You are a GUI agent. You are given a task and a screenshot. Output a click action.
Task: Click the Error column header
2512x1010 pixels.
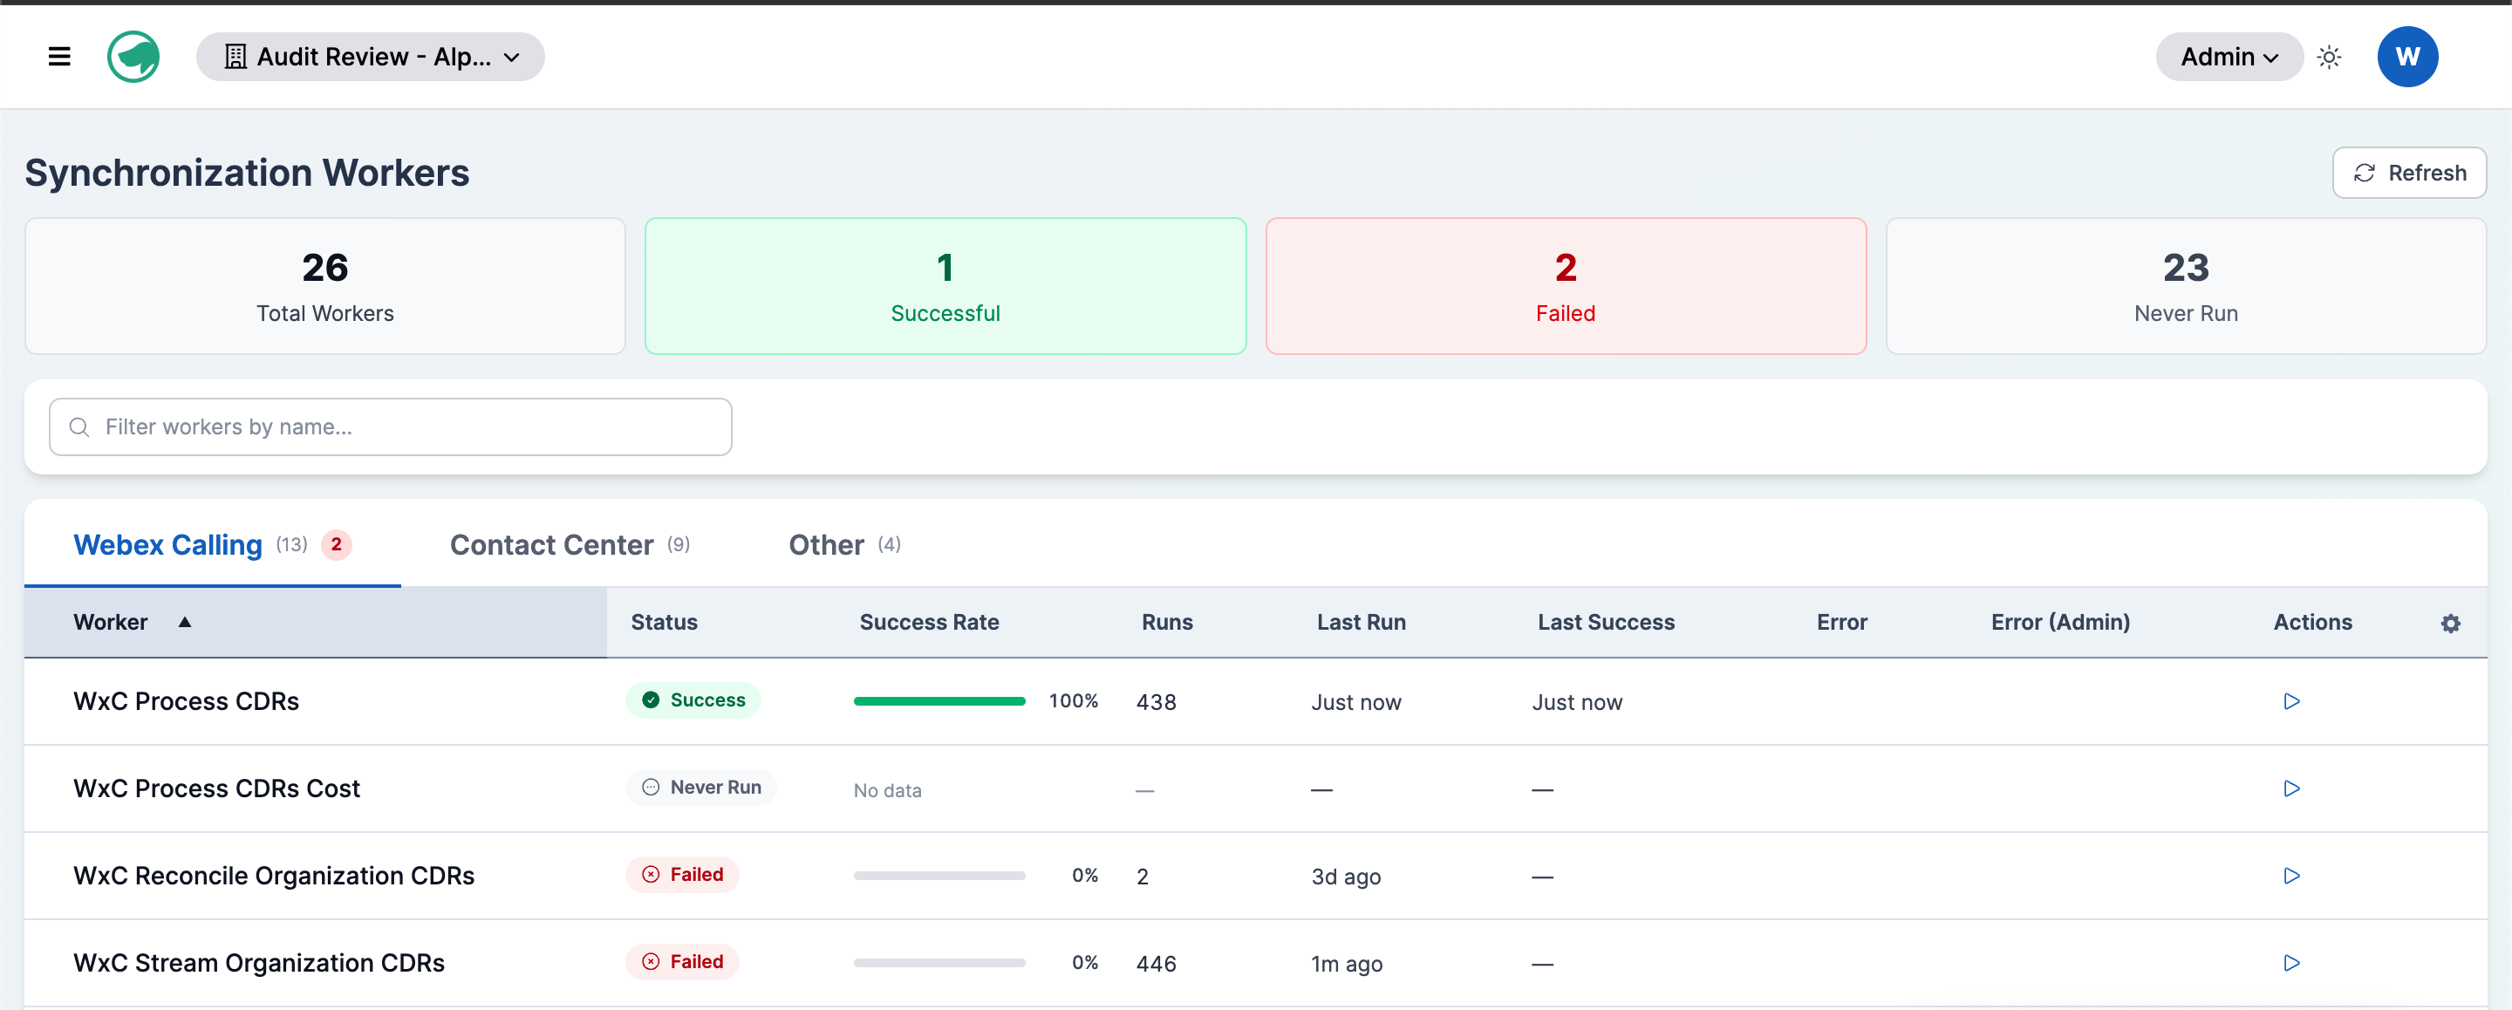coord(1841,622)
